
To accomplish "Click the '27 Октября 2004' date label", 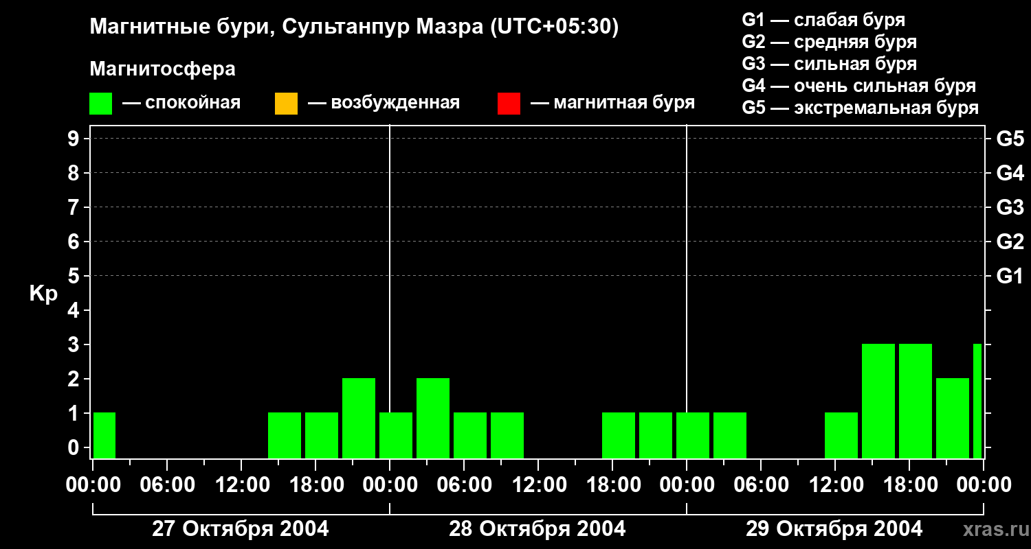I will [241, 529].
